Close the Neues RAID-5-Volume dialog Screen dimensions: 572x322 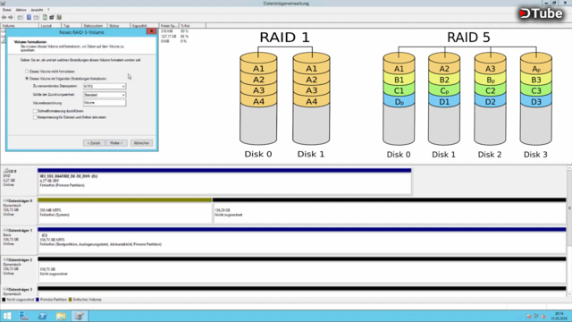point(151,32)
